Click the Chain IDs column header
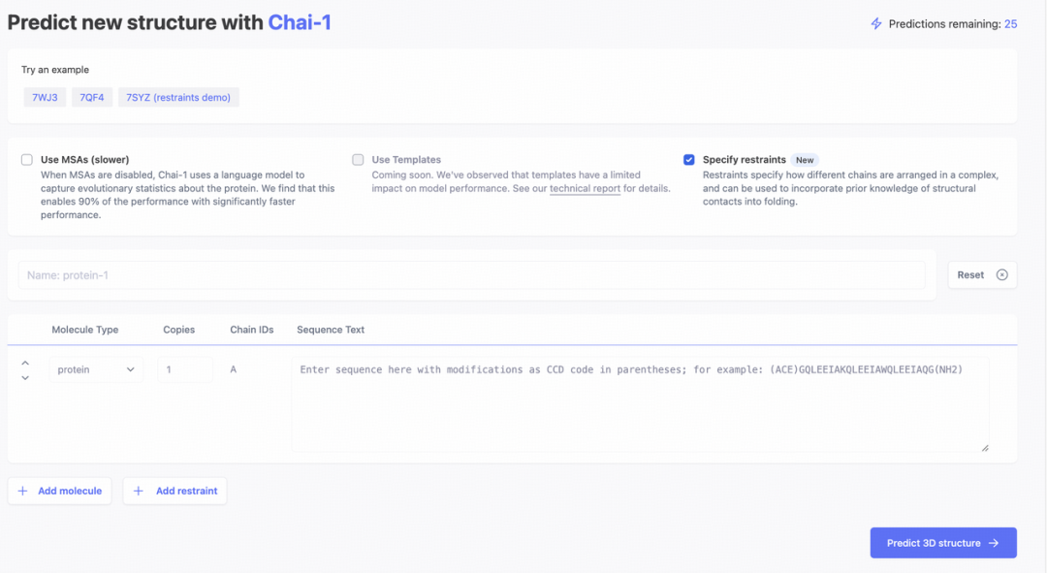This screenshot has width=1047, height=573. [252, 330]
